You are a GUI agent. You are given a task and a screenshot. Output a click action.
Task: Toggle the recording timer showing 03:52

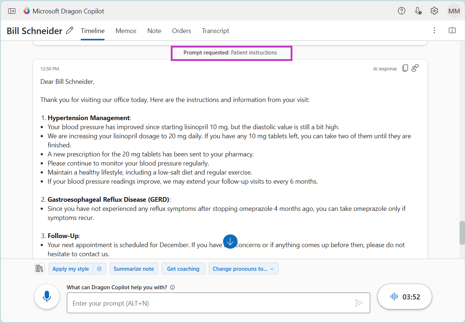click(x=405, y=297)
